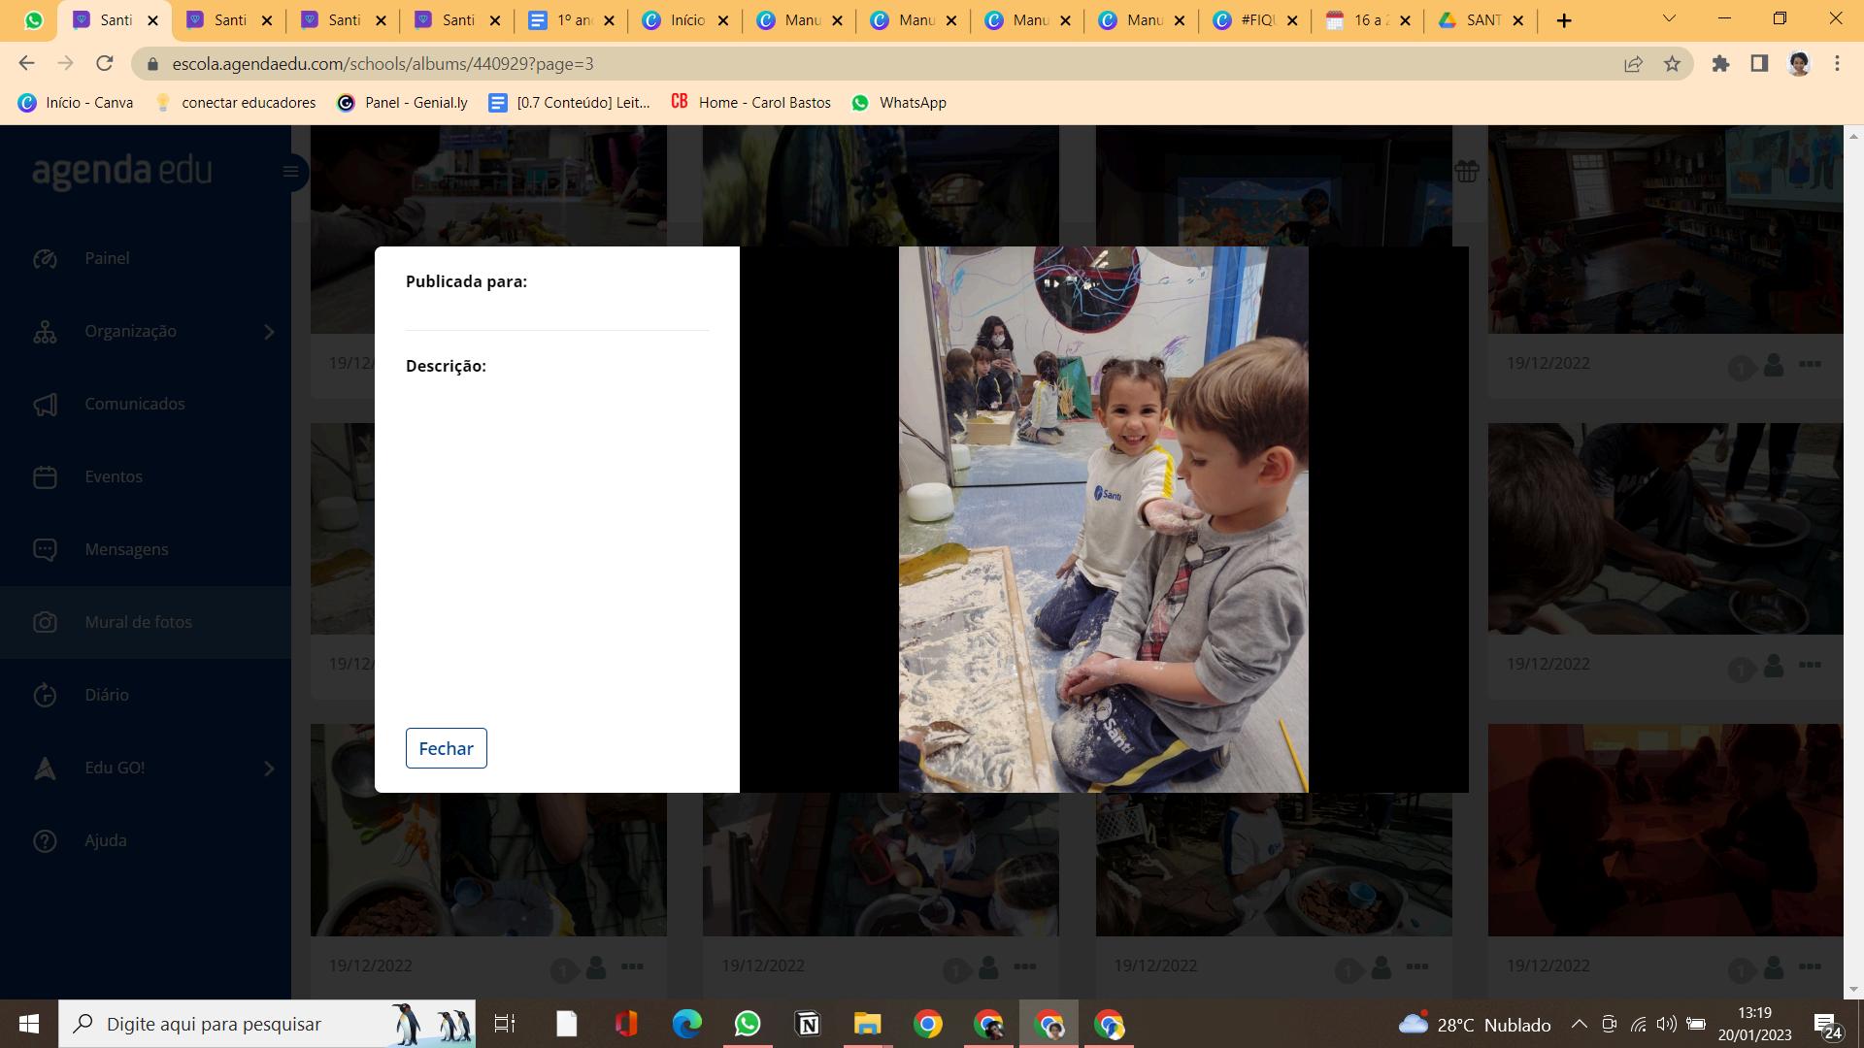Click the Painel dashboard icon in sidebar

[46, 258]
